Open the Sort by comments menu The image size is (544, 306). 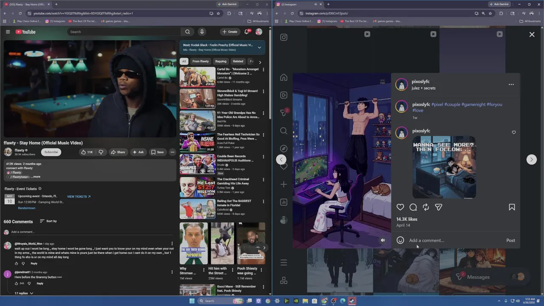click(48, 221)
